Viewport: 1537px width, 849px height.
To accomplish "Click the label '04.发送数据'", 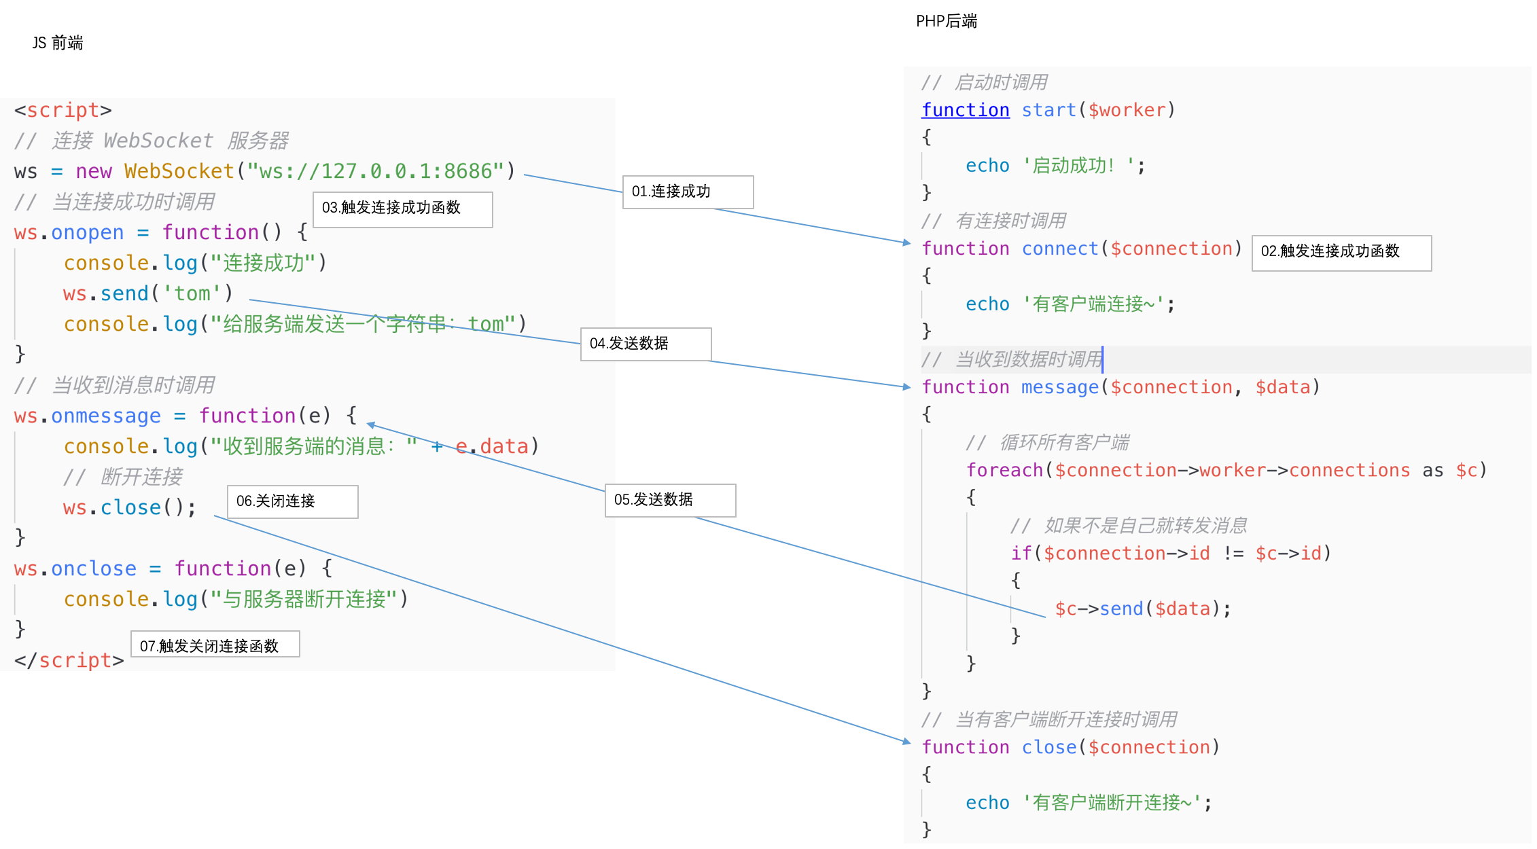I will [646, 344].
